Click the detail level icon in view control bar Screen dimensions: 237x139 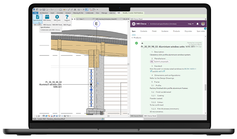(x=44, y=116)
